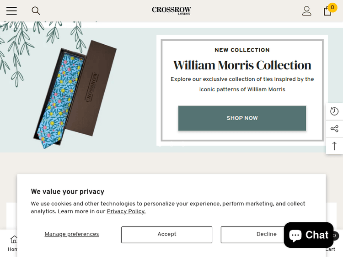
Task: Open the recently viewed history icon
Action: pos(334,111)
